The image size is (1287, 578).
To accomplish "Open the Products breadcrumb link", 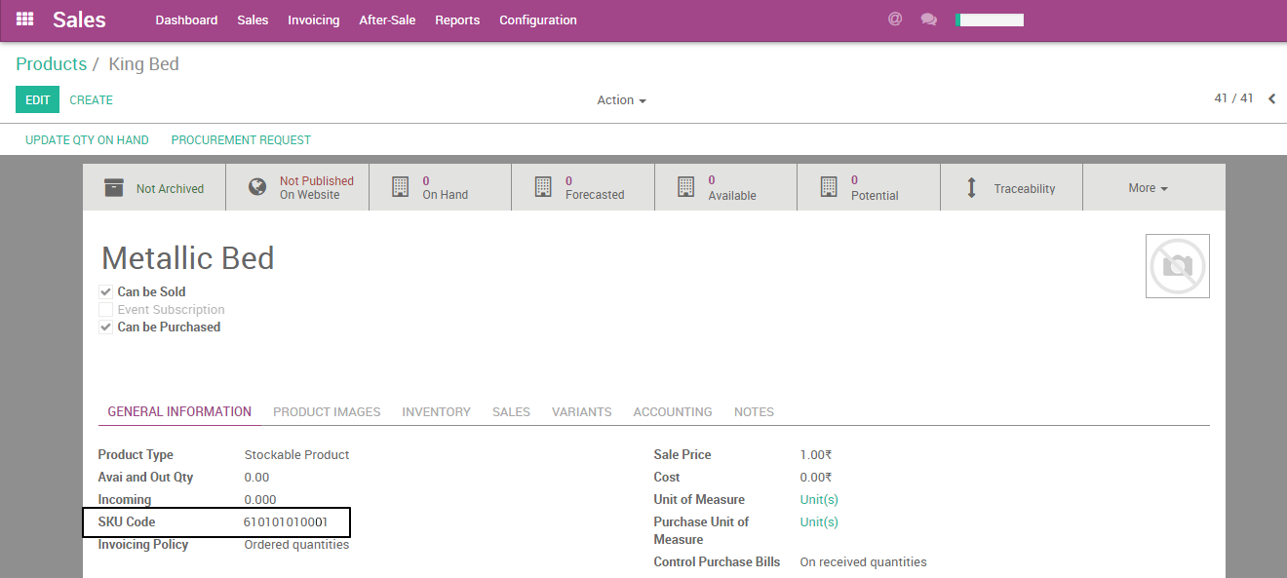I will 51,64.
